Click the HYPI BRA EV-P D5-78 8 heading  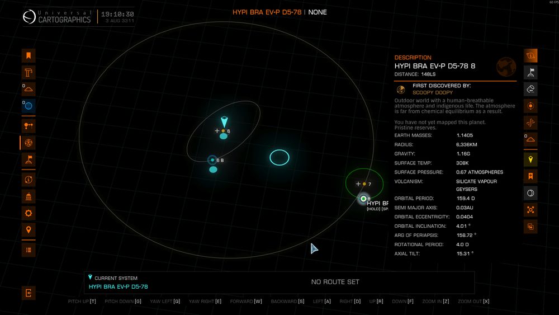pos(434,66)
